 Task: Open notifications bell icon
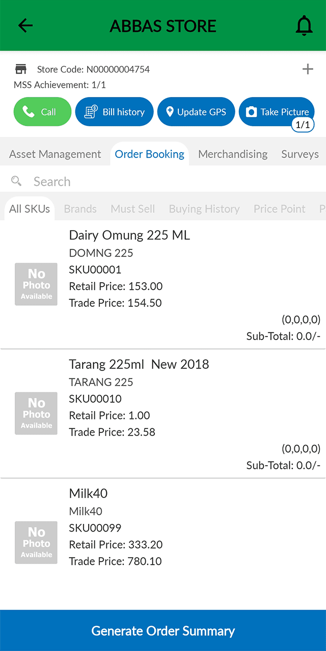tap(304, 26)
